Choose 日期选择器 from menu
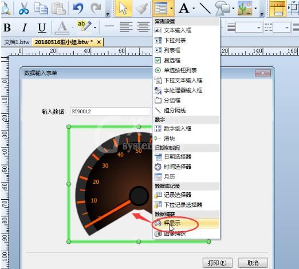299x269 pixels. pos(186,157)
